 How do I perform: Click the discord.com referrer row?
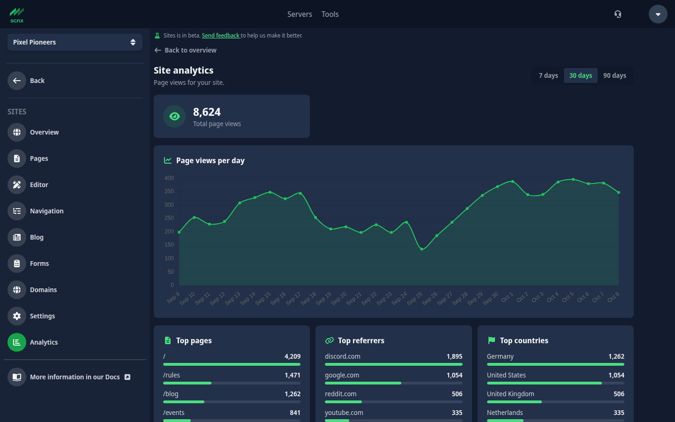394,359
